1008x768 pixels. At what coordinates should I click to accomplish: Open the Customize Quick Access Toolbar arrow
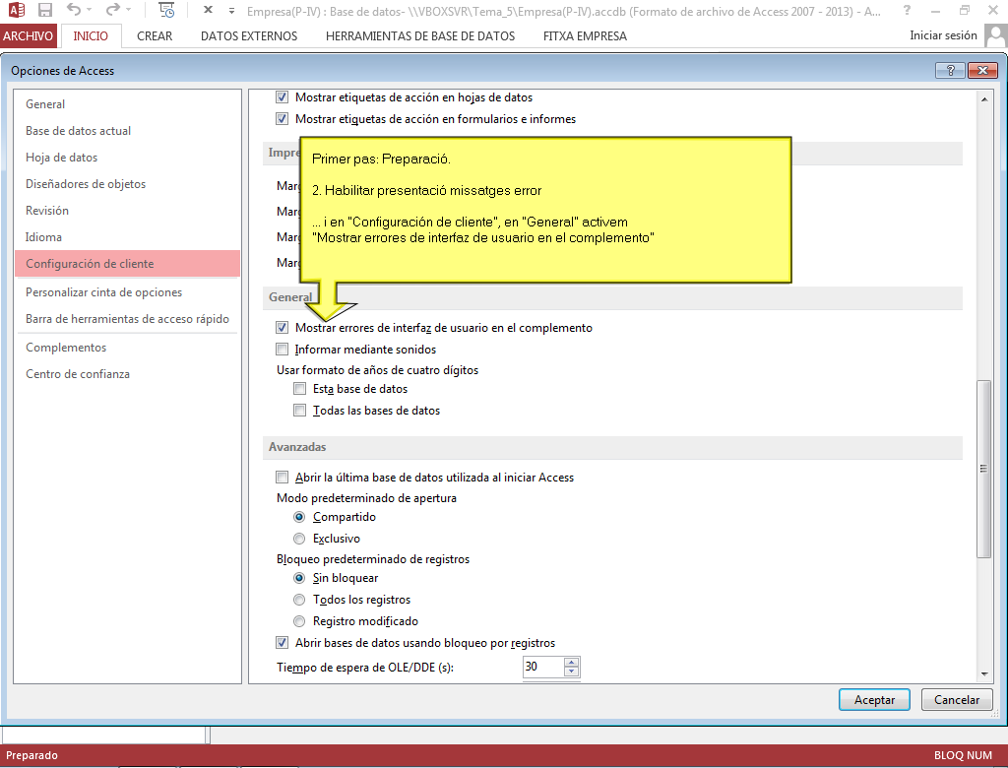pyautogui.click(x=231, y=10)
